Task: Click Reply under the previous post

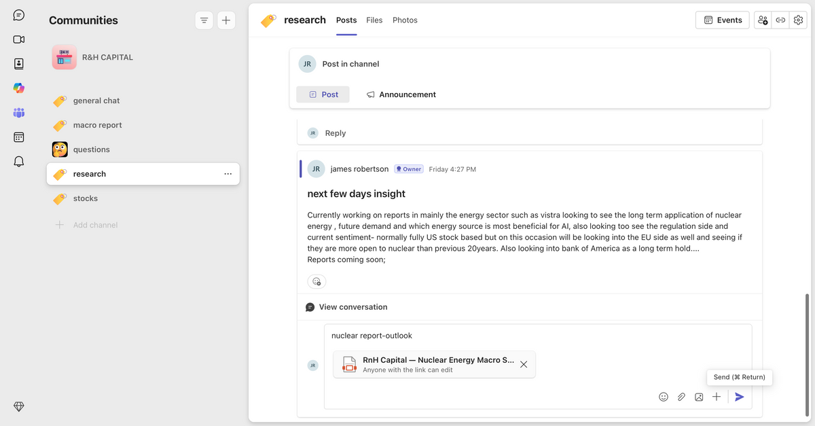Action: click(x=336, y=133)
